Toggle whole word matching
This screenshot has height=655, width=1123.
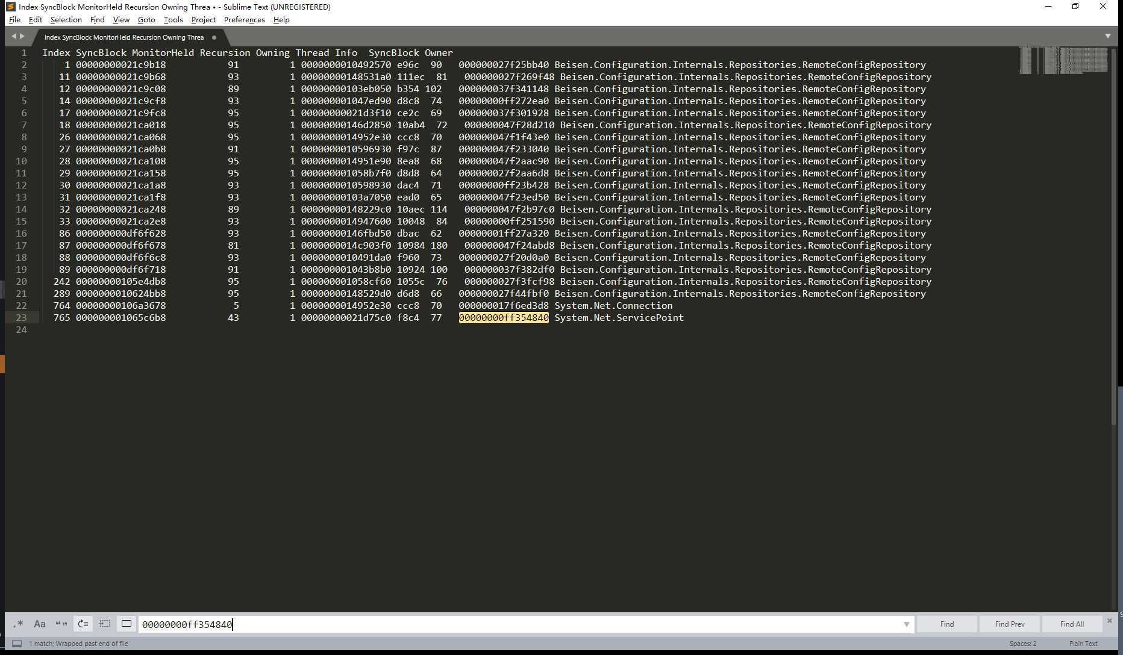pyautogui.click(x=61, y=624)
